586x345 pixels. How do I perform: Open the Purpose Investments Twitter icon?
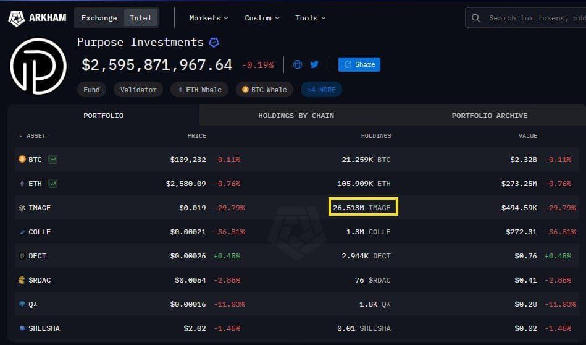click(x=314, y=64)
